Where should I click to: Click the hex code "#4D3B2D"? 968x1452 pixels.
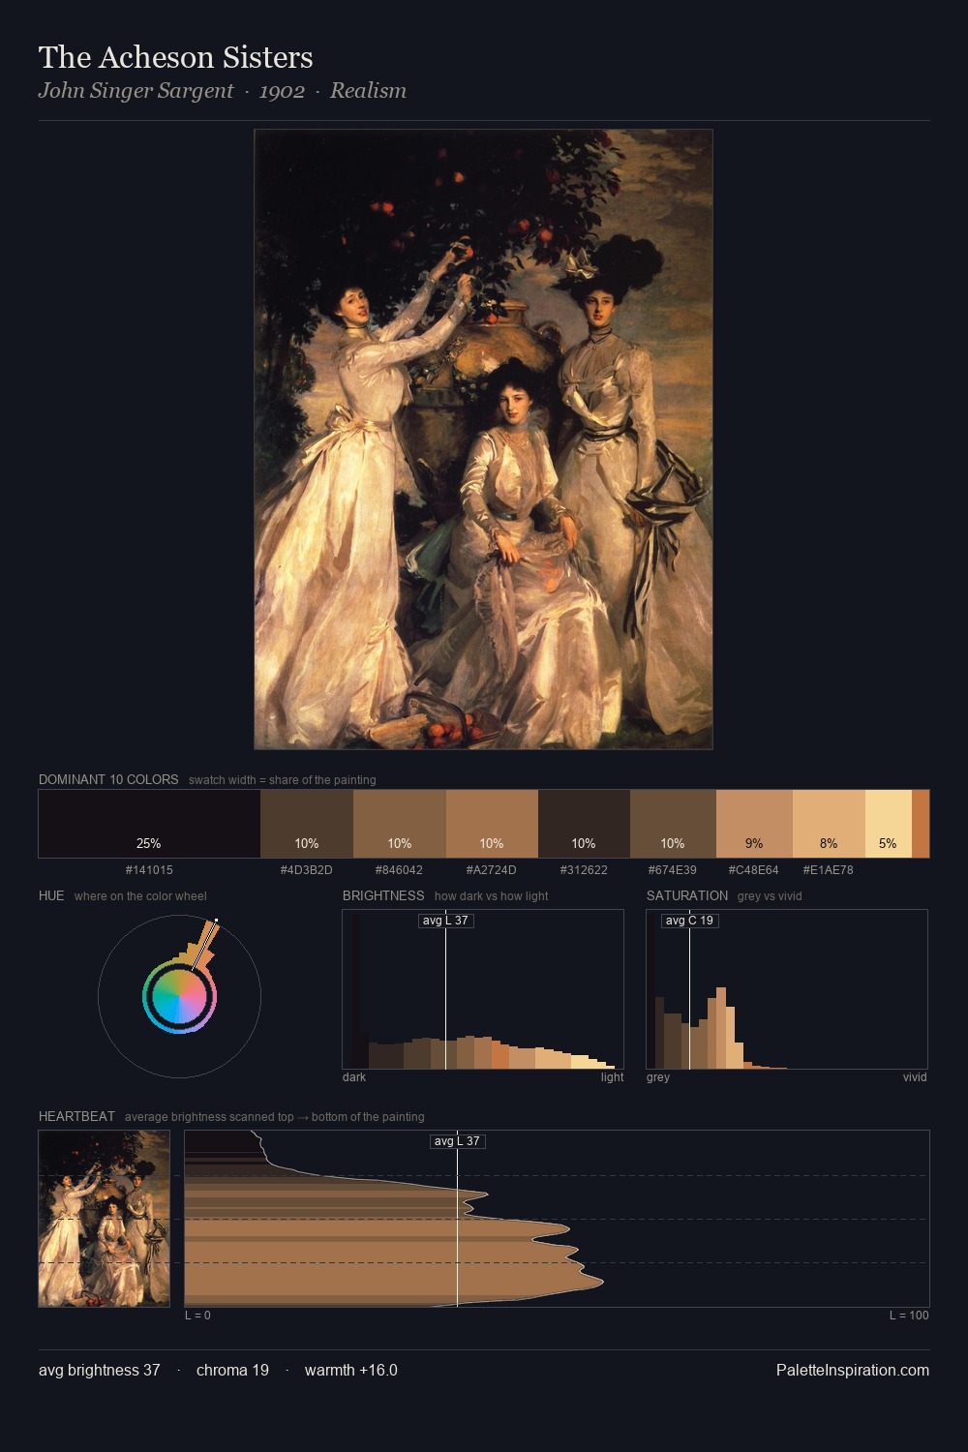coord(307,870)
